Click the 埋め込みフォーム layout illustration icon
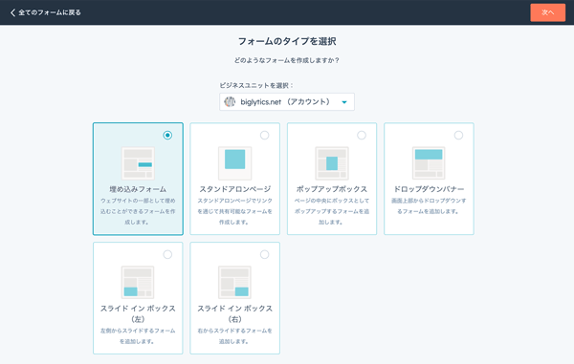Screen dimensions: 574x364 [138, 163]
